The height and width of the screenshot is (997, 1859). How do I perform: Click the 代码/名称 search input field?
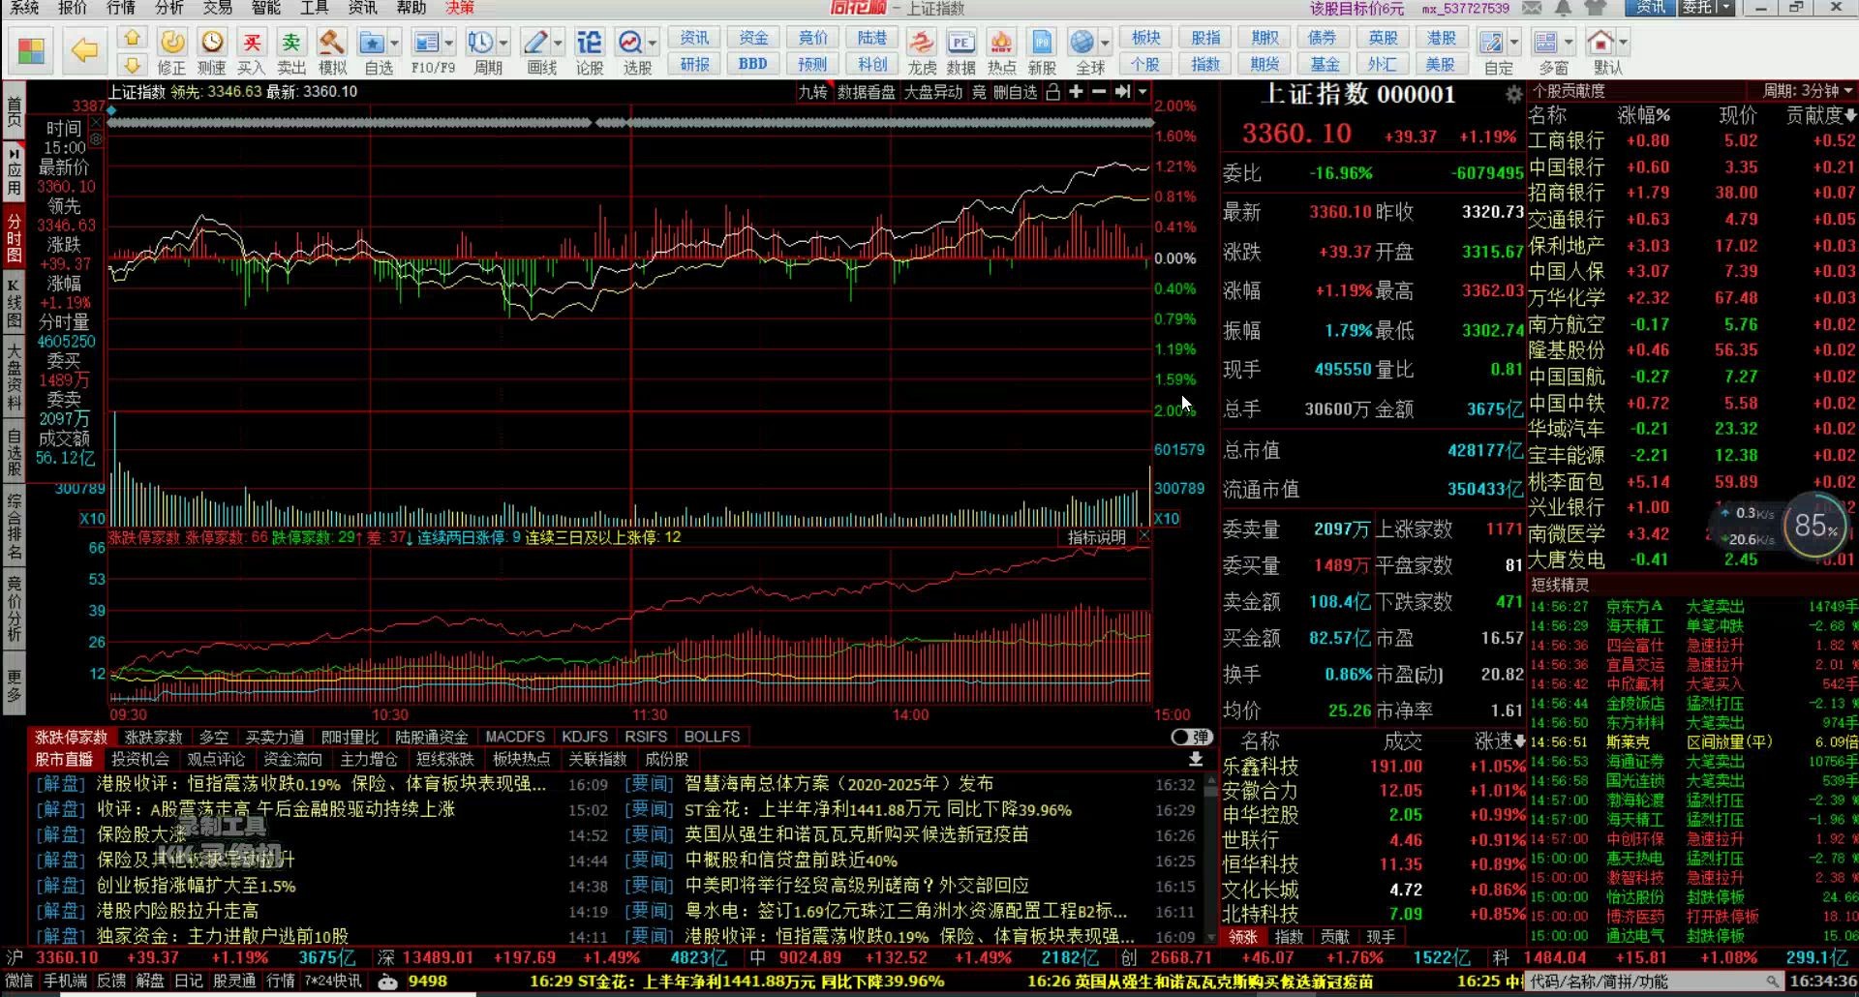pyautogui.click(x=1656, y=982)
